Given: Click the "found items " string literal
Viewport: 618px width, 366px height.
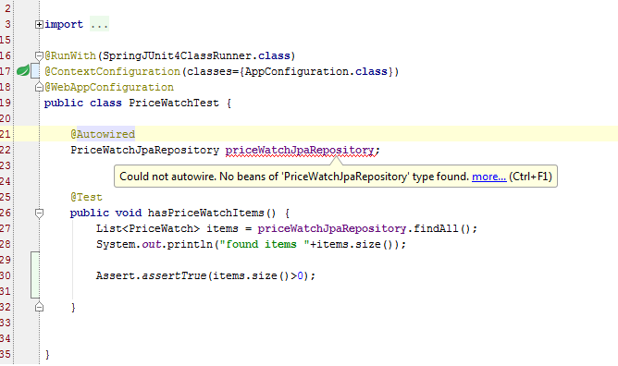Looking at the screenshot, I should (x=265, y=244).
